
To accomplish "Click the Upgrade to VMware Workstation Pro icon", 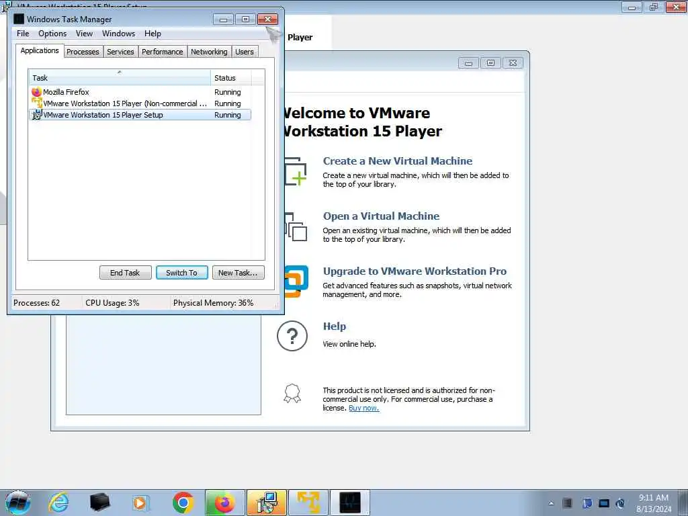I will point(296,282).
